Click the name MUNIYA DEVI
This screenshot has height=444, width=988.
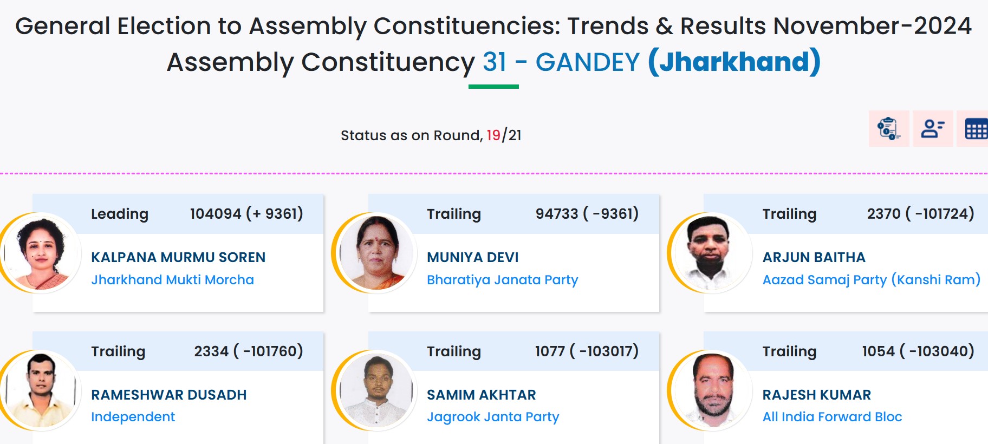point(472,257)
